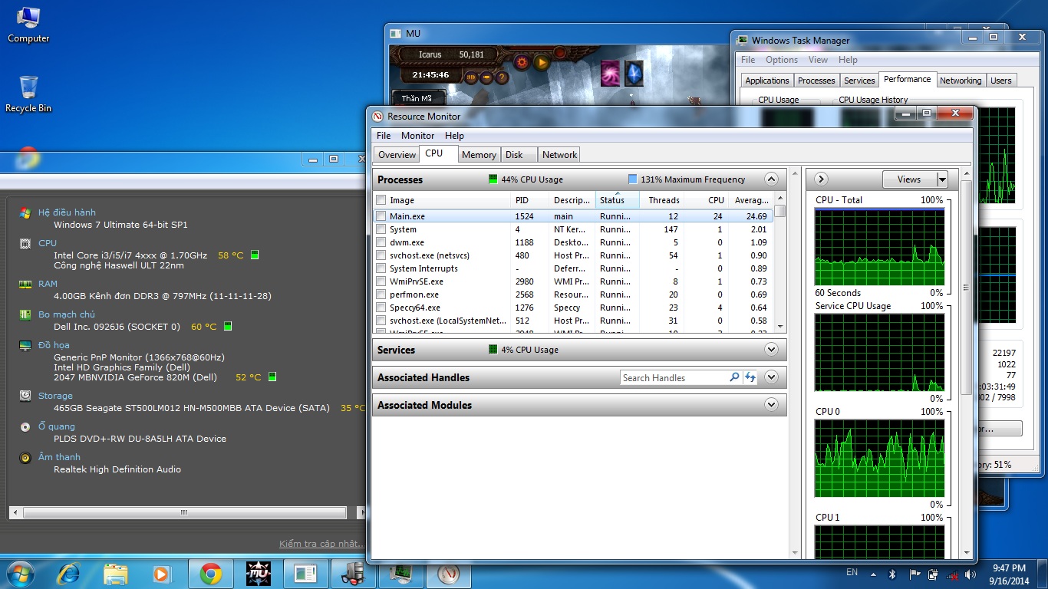
Task: Open the Recycle Bin desktop icon
Action: pos(28,94)
